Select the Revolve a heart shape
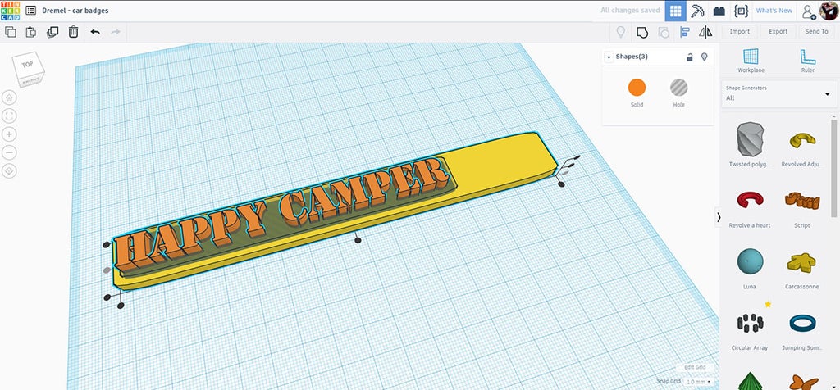This screenshot has height=390, width=840. 750,200
